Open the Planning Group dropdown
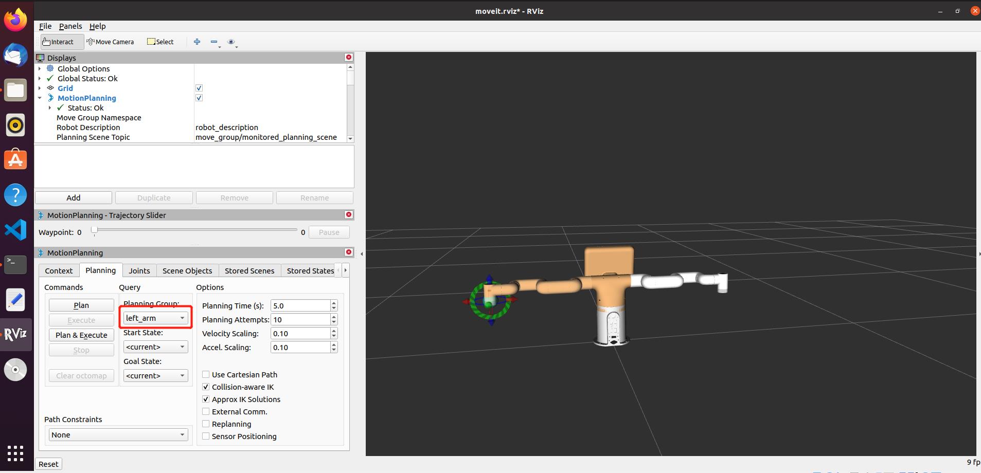981x473 pixels. pos(155,318)
